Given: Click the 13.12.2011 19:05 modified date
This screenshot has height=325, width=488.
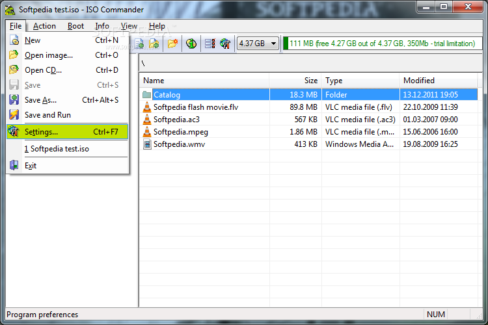Looking at the screenshot, I should pos(430,94).
